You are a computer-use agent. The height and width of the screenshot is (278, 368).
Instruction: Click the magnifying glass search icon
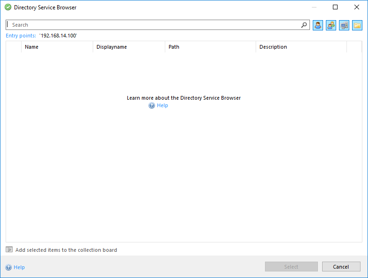pyautogui.click(x=304, y=25)
